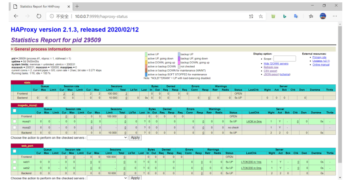343x186 pixels.
Task: Open a new browser tab
Action: point(77,7)
